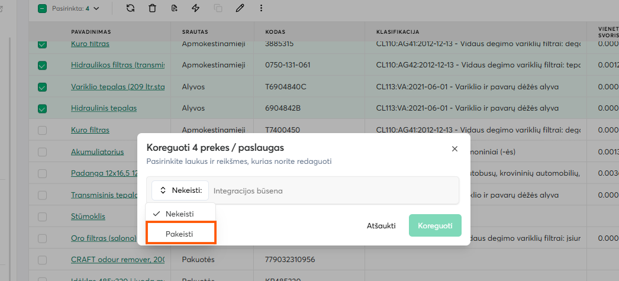Image resolution: width=619 pixels, height=281 pixels.
Task: Uncheck the Hidraulinis tepalas row checkbox
Action: pos(42,108)
